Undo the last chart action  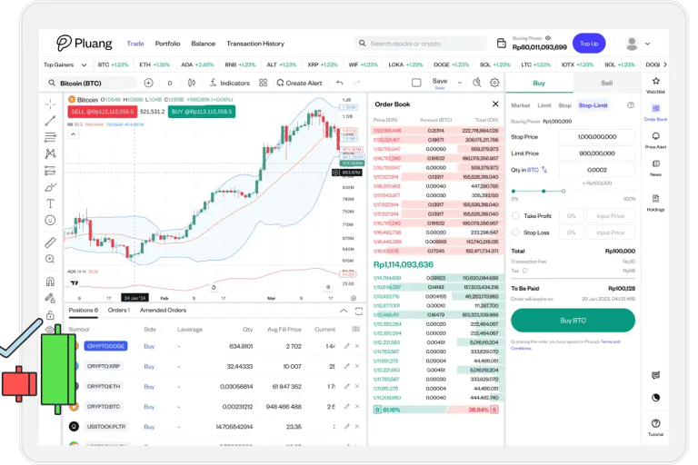click(x=340, y=83)
